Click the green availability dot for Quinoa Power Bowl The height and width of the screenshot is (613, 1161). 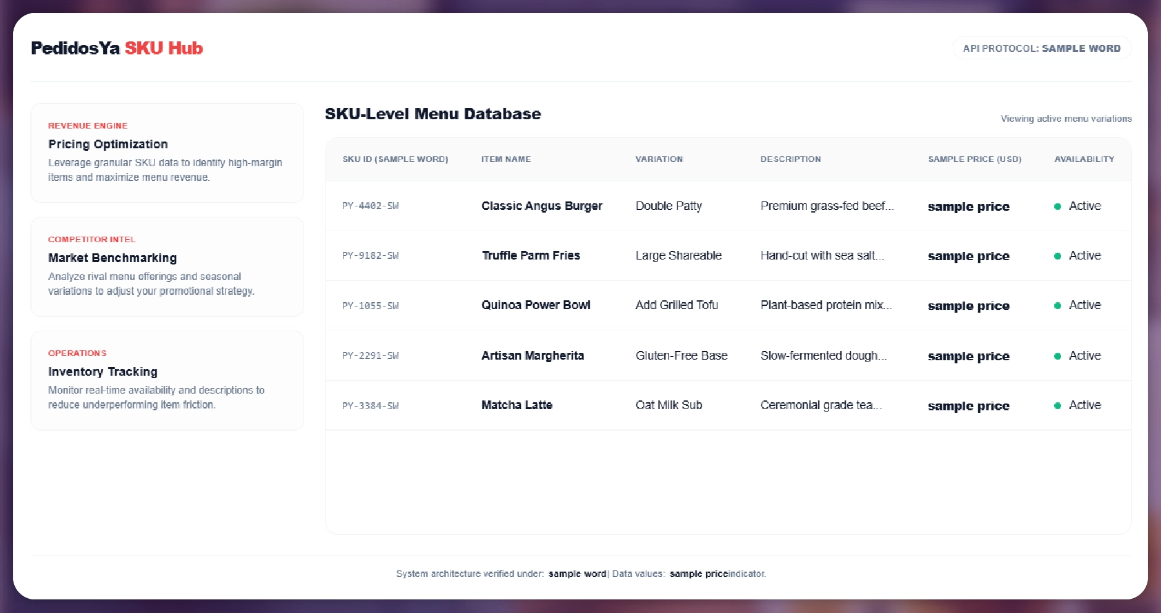1057,306
